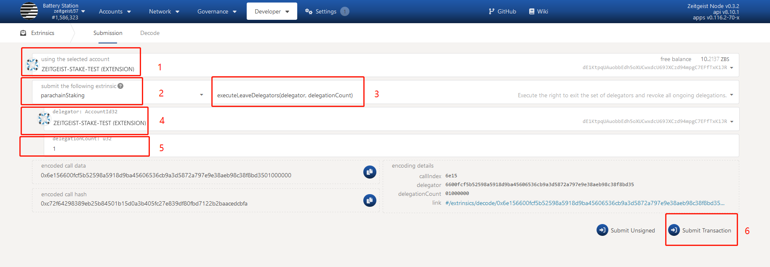Click the delegator account identicon
This screenshot has width=770, height=267.
(44, 119)
